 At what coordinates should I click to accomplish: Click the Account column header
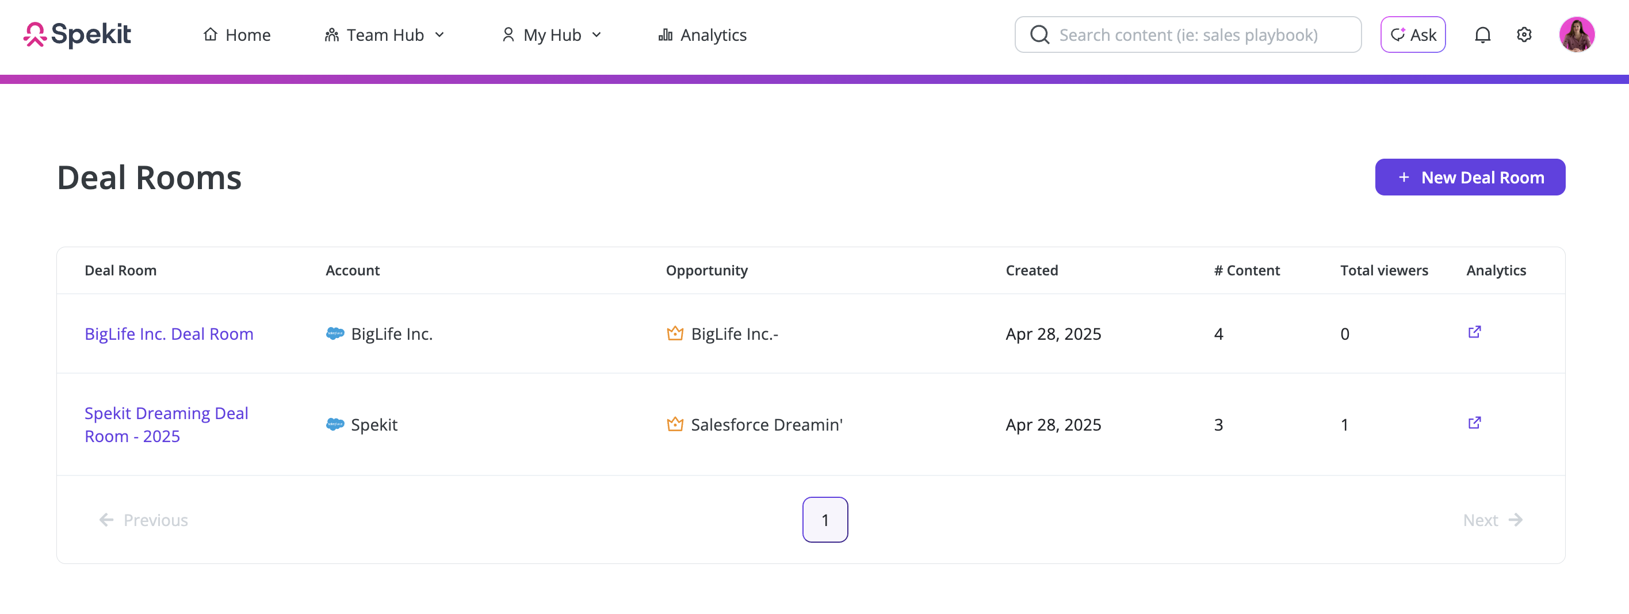coord(352,270)
